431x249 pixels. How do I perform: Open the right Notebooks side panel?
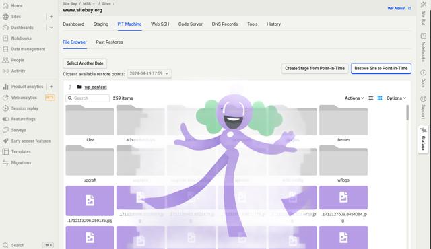pos(424,47)
